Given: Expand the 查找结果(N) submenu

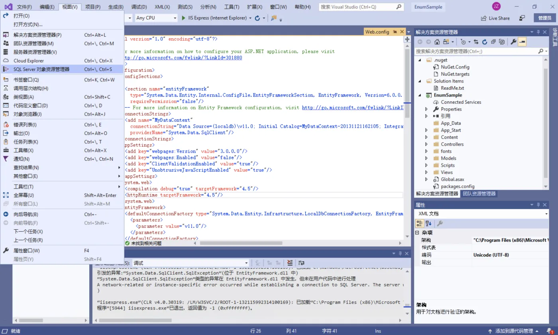Looking at the screenshot, I should tap(62, 167).
